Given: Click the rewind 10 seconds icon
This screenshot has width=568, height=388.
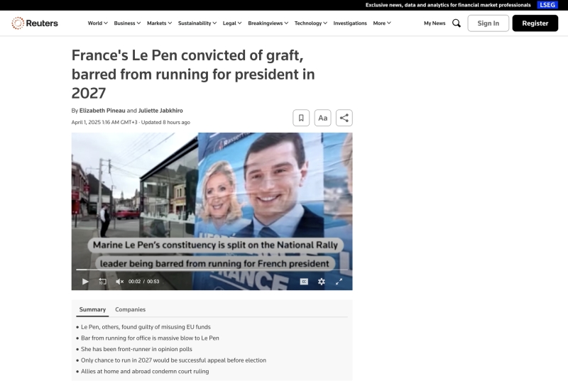Looking at the screenshot, I should [x=102, y=282].
